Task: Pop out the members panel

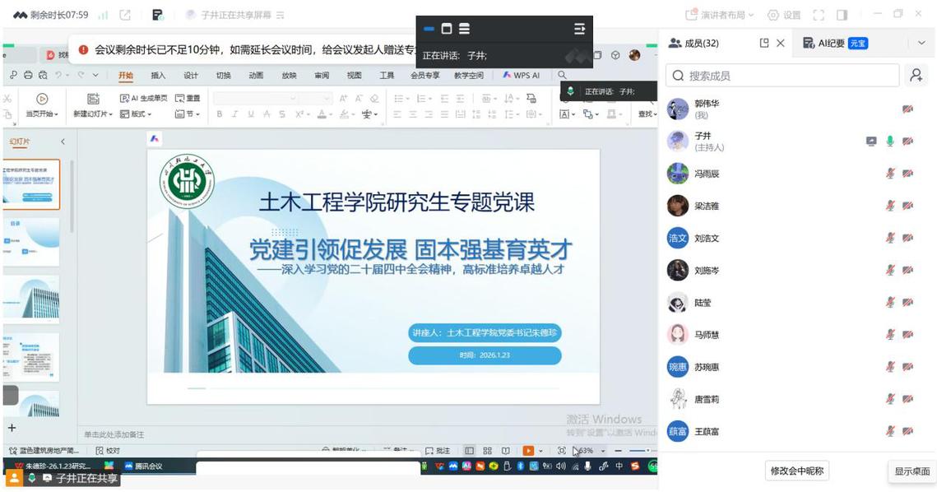Action: 763,43
